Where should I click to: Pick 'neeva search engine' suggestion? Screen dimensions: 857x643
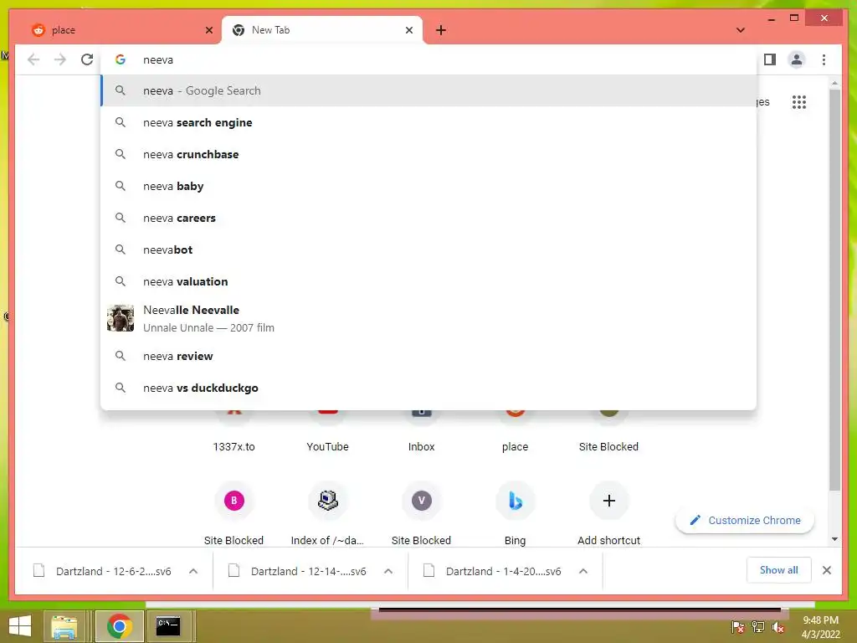(428, 122)
